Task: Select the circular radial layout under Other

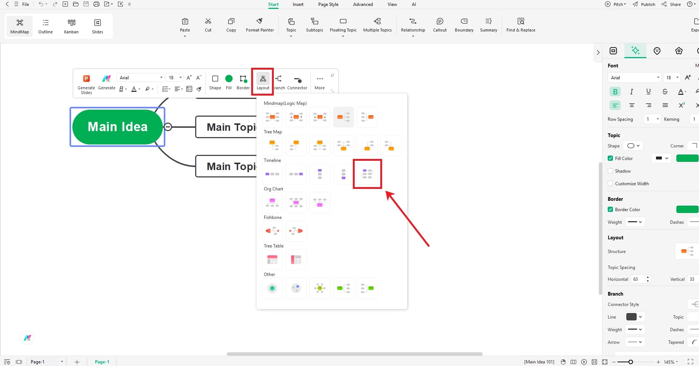Action: tap(272, 288)
